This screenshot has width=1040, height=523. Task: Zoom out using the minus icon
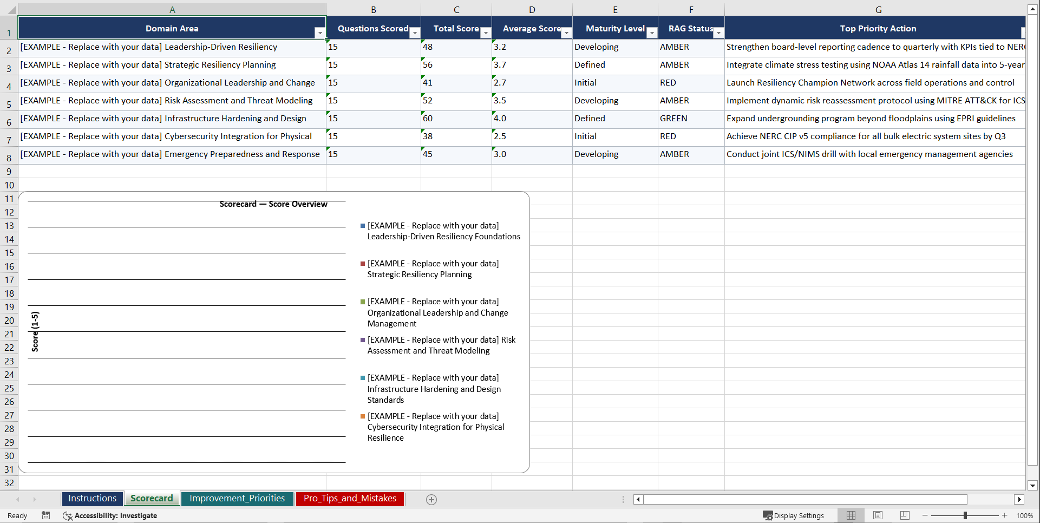[925, 515]
